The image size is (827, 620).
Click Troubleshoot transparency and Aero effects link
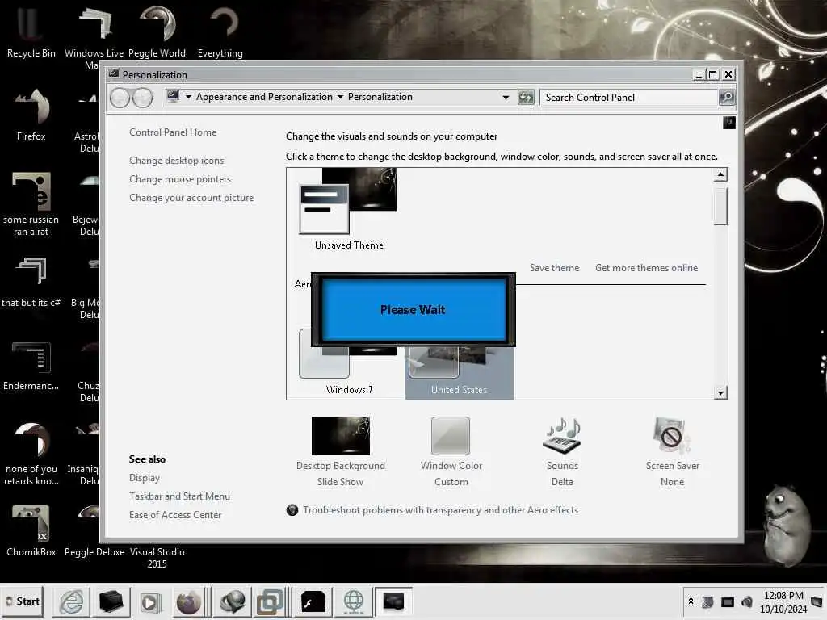click(x=440, y=510)
